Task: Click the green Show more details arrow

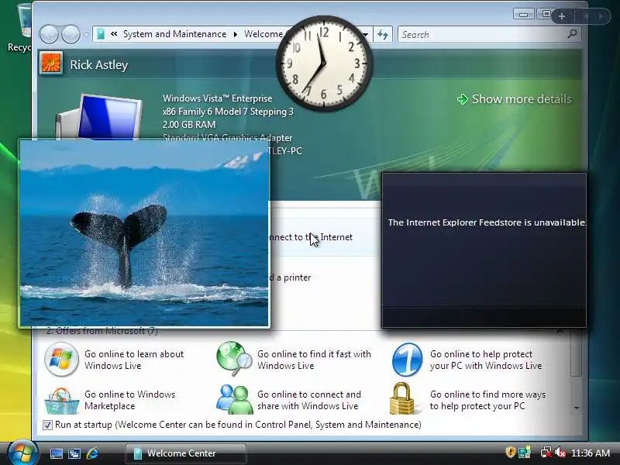Action: click(x=462, y=99)
